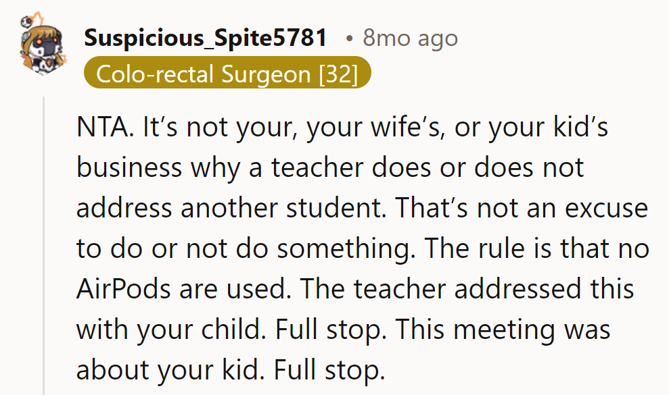Click the phrase "This meeting was"
The height and width of the screenshot is (395, 669).
[x=503, y=330]
